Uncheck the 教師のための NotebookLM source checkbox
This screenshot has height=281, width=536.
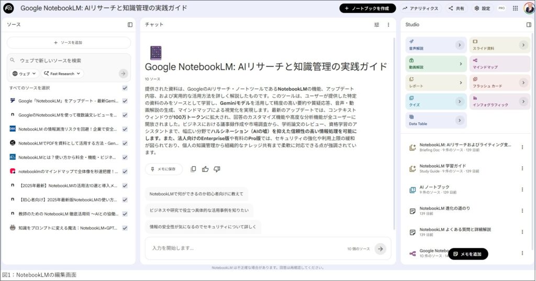click(x=125, y=214)
